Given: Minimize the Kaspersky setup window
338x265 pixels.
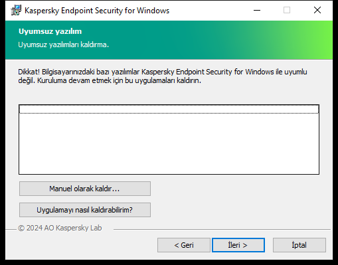Looking at the screenshot, I should tap(257, 10).
